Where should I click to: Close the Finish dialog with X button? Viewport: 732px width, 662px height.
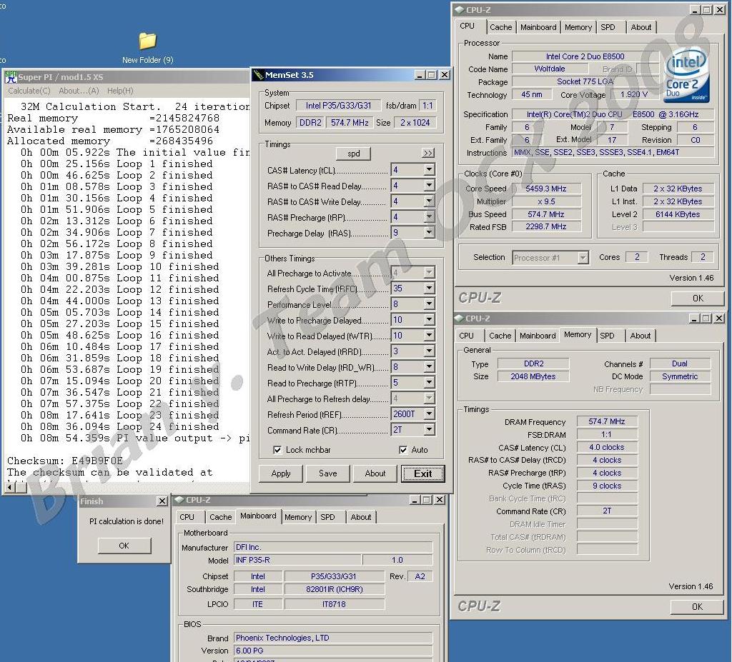coord(162,501)
